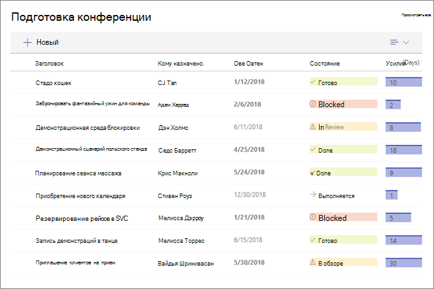
Task: Expand the view switcher chevron
Action: [x=406, y=42]
